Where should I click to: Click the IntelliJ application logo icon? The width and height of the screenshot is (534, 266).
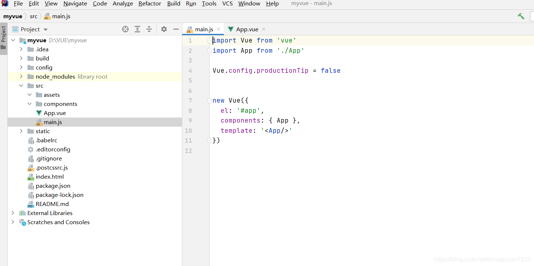tap(5, 4)
